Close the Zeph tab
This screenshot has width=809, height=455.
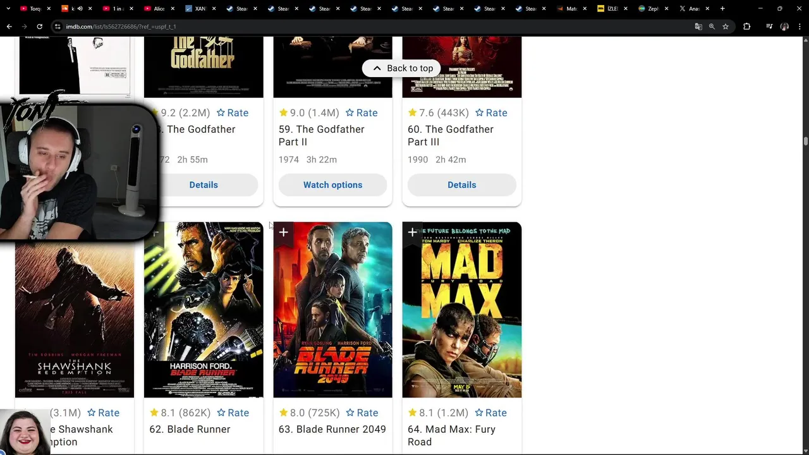coord(666,9)
